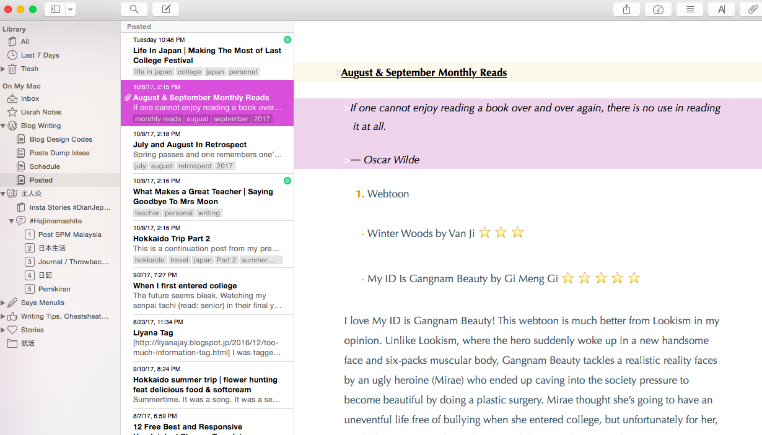
Task: Click the 'september' keyword tag
Action: (x=231, y=119)
